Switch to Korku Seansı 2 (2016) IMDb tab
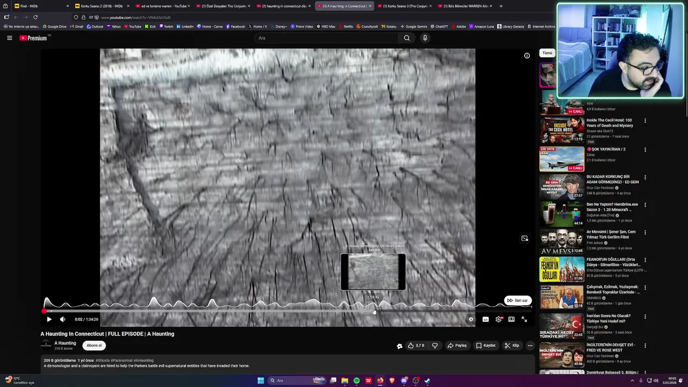 click(102, 6)
